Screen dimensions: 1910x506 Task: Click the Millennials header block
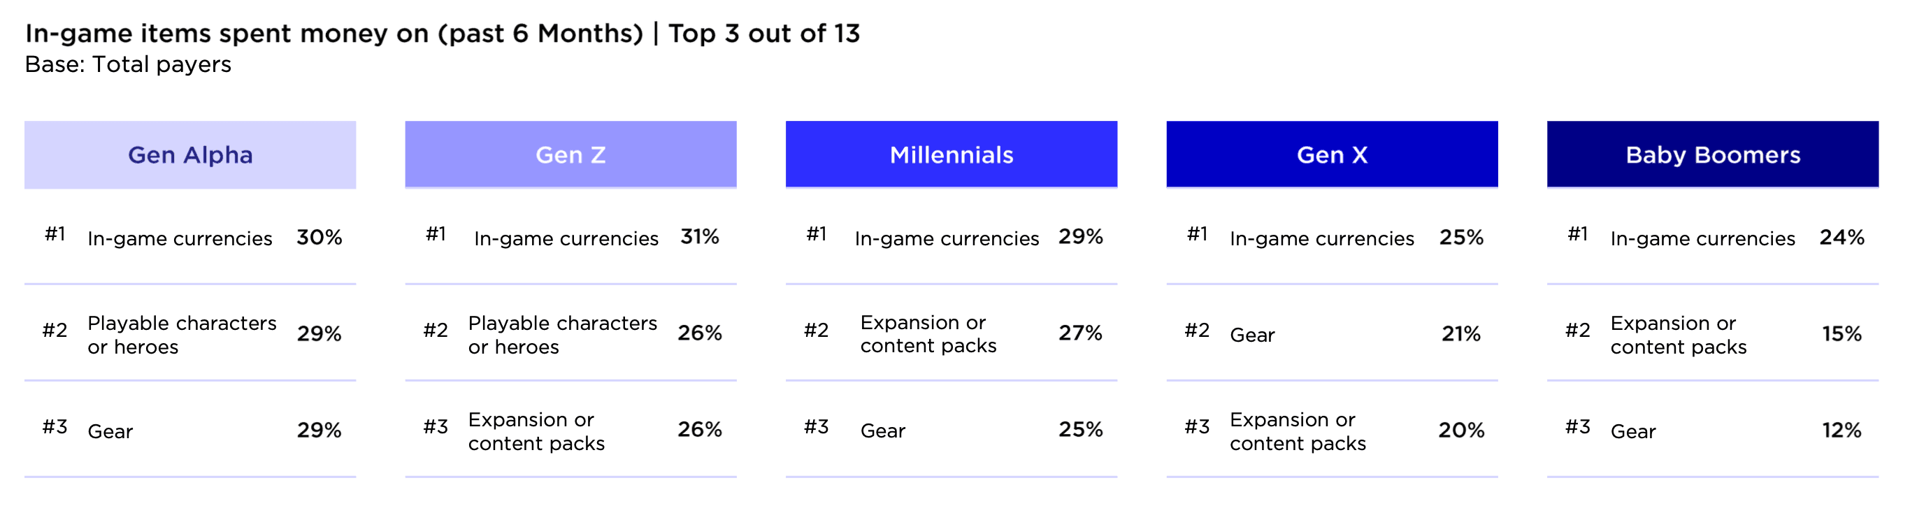click(x=952, y=155)
